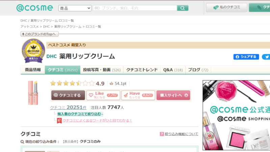Click the star rating display
Screen dimensions: 270x152
[x=72, y=83]
